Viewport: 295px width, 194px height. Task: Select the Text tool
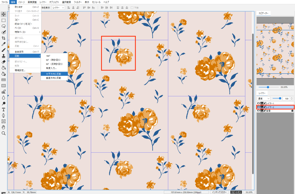pyautogui.click(x=3, y=110)
